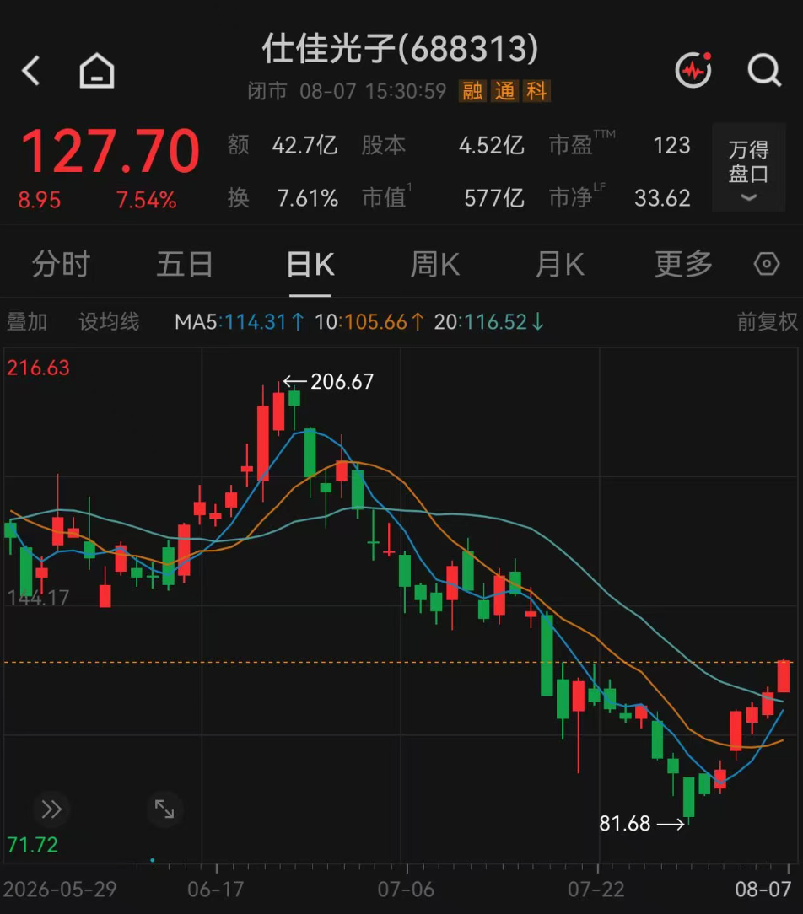Viewport: 803px width, 914px height.
Task: Click the market status 闭市 08-07 15:30:59
Action: tap(347, 91)
